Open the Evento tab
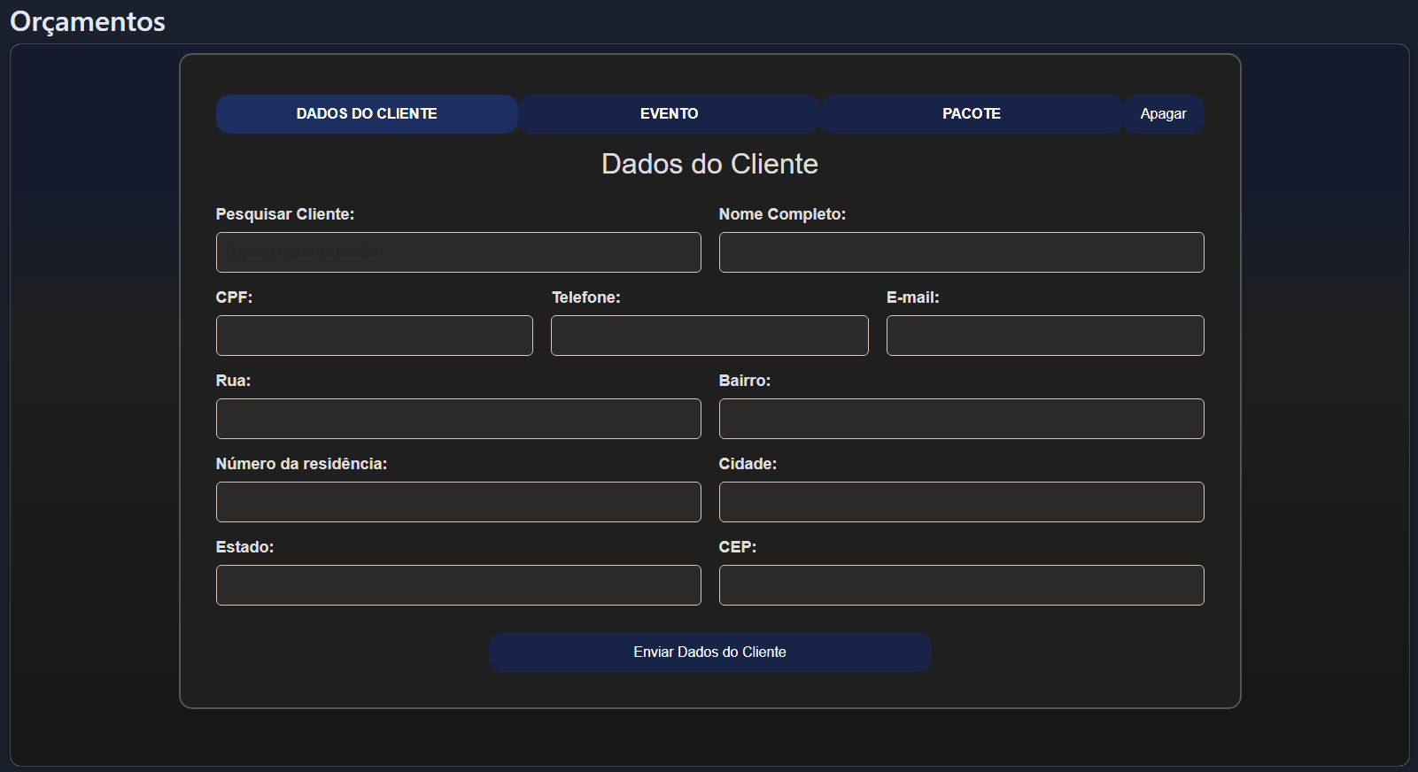 click(669, 114)
